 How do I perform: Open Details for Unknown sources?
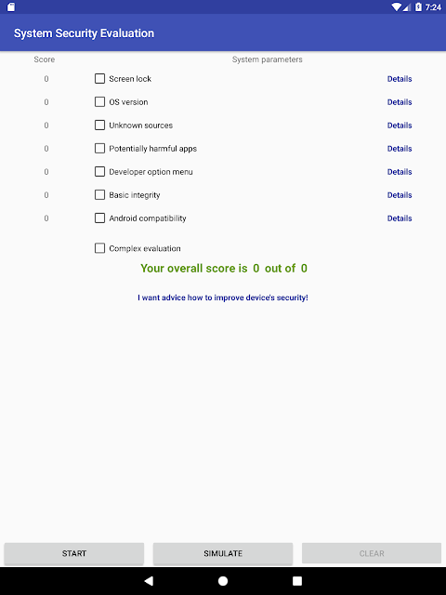click(400, 126)
